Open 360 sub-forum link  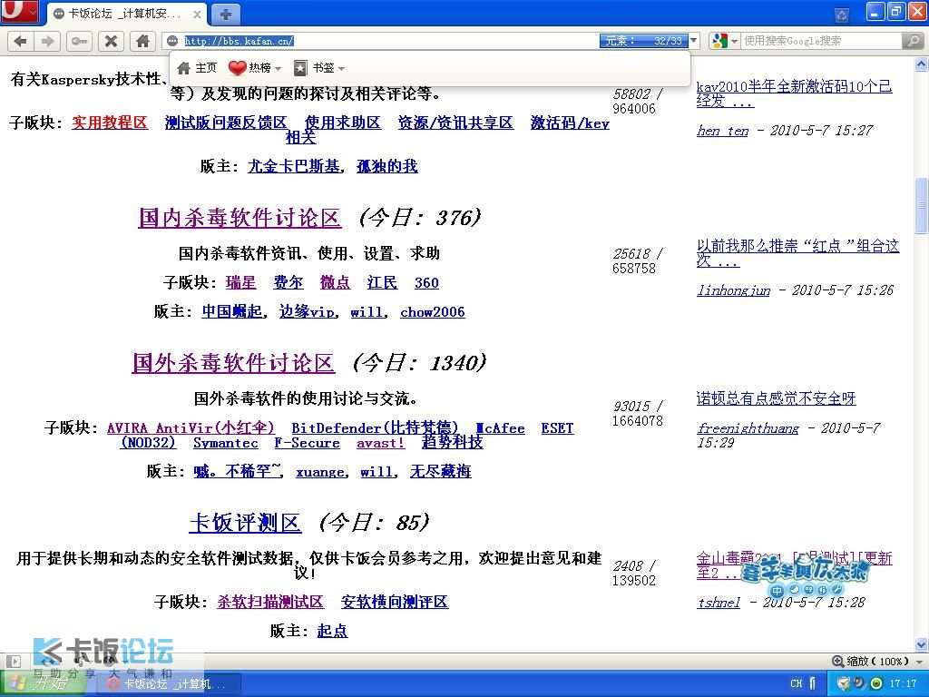(x=426, y=283)
